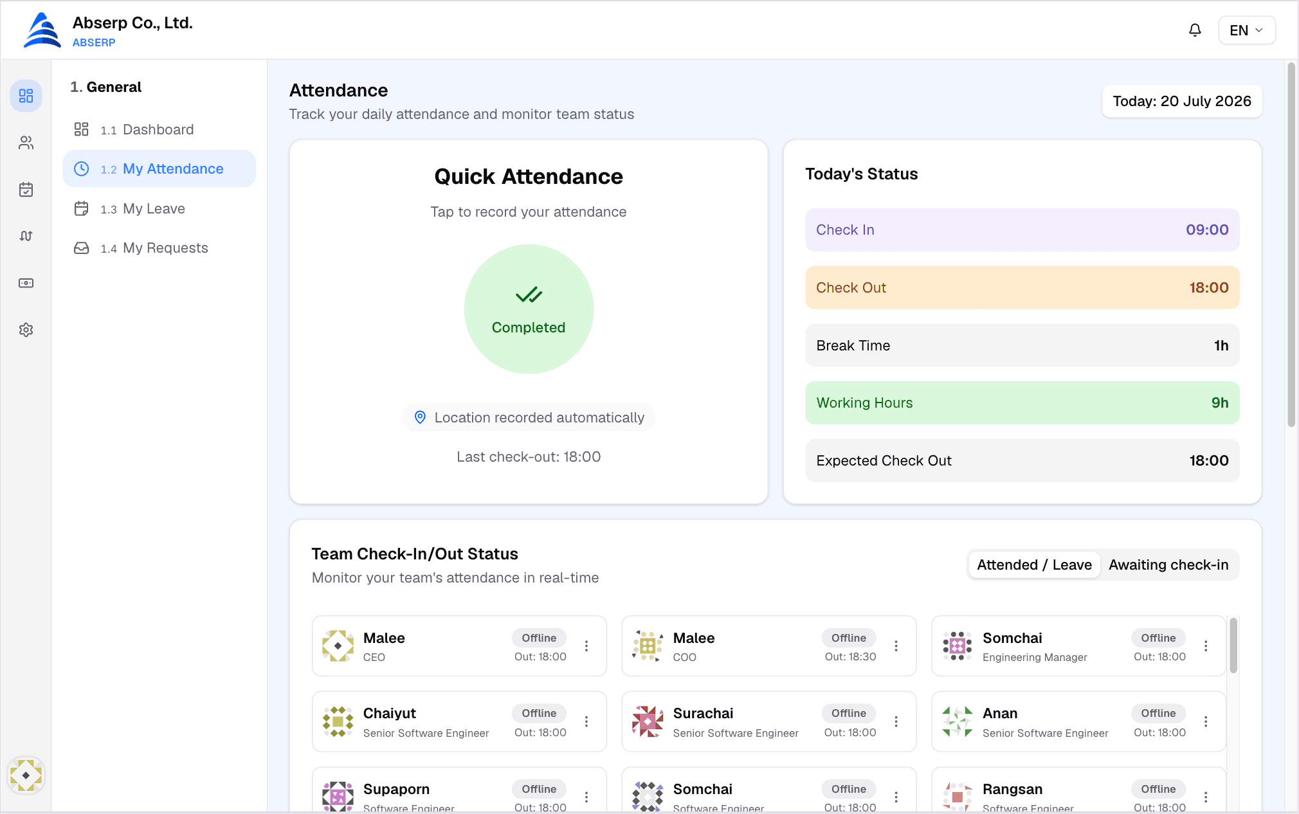Screen dimensions: 1299x814
Task: Click the user avatar at sidebar bottom
Action: [26, 775]
